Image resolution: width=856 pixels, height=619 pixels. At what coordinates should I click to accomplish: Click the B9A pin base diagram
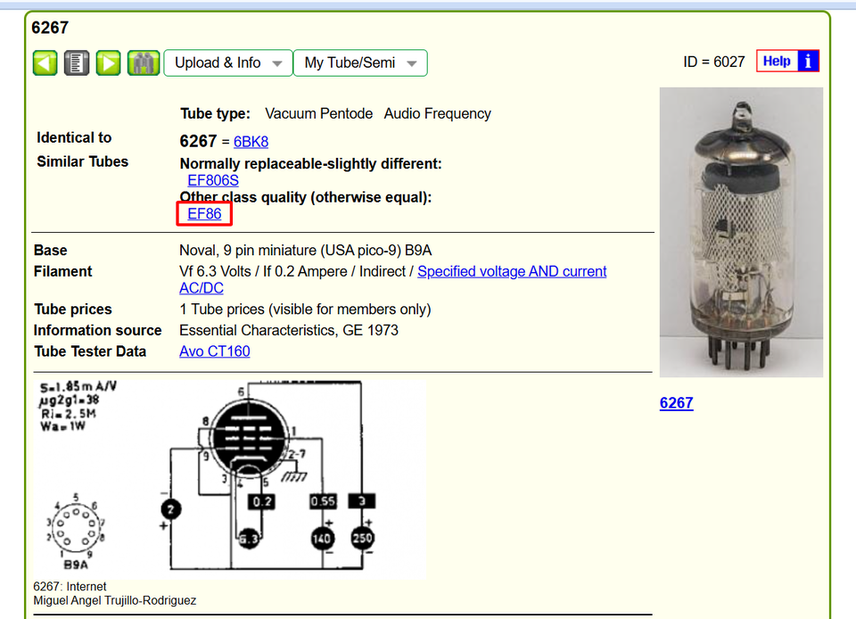tap(75, 531)
